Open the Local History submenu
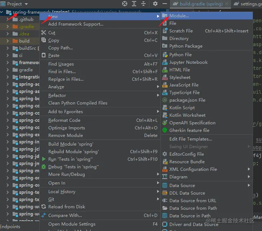The height and width of the screenshot is (231, 262). pos(100,192)
